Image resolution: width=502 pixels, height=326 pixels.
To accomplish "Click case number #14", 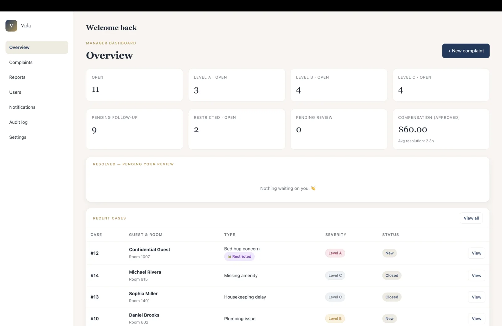I will point(94,276).
